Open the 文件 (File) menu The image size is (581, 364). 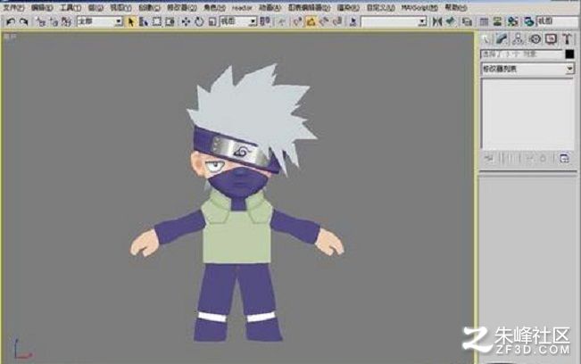[13, 7]
